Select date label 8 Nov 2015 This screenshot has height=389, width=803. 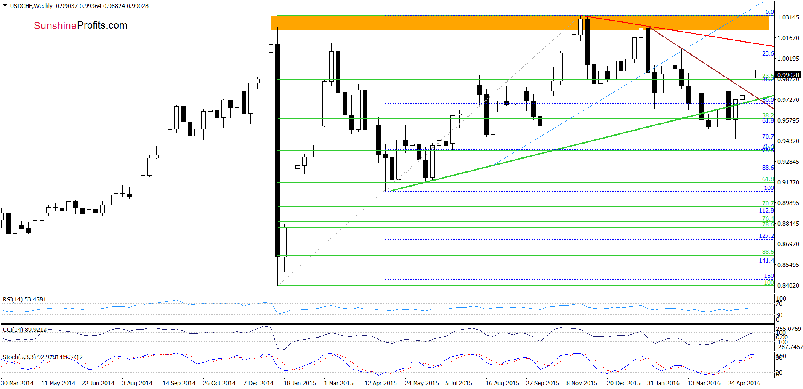point(582,383)
